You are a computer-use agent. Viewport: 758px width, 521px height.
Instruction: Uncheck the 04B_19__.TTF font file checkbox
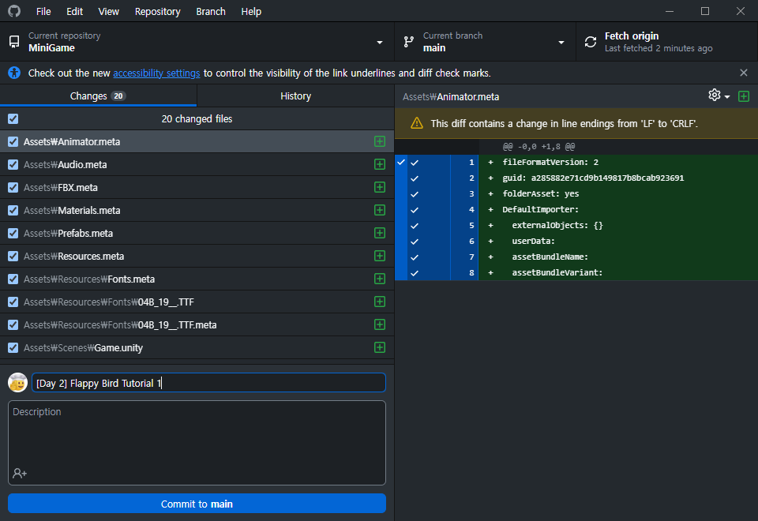(13, 302)
